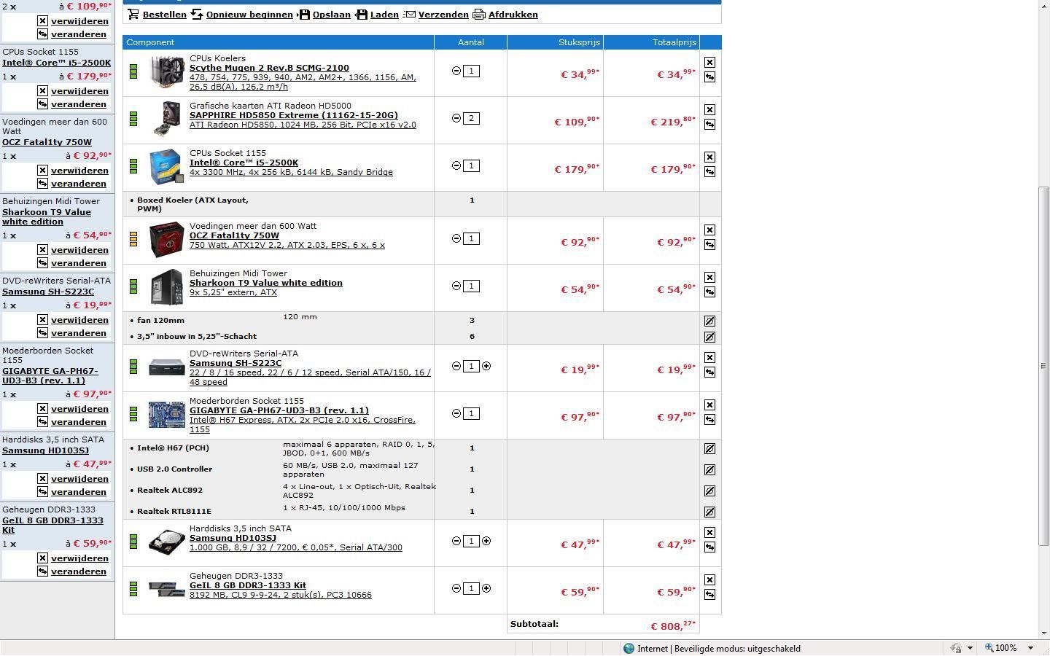Swap Samsung SH-S223C drive arrows icon

(709, 372)
